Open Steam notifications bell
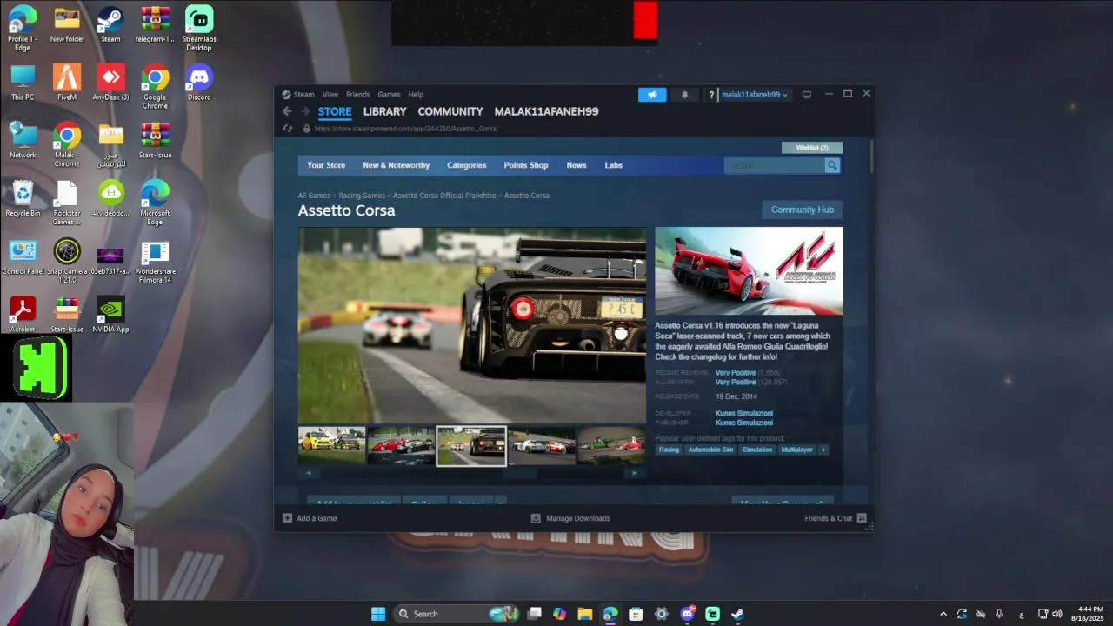The height and width of the screenshot is (626, 1113). pyautogui.click(x=684, y=95)
